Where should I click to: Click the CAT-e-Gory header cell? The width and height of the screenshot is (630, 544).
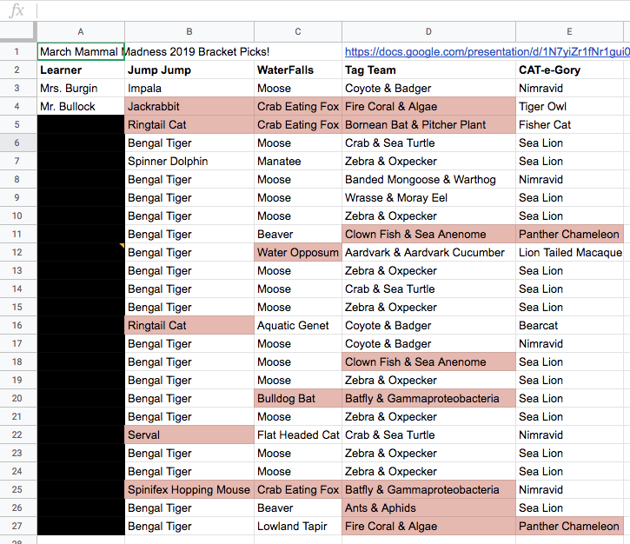[x=569, y=70]
